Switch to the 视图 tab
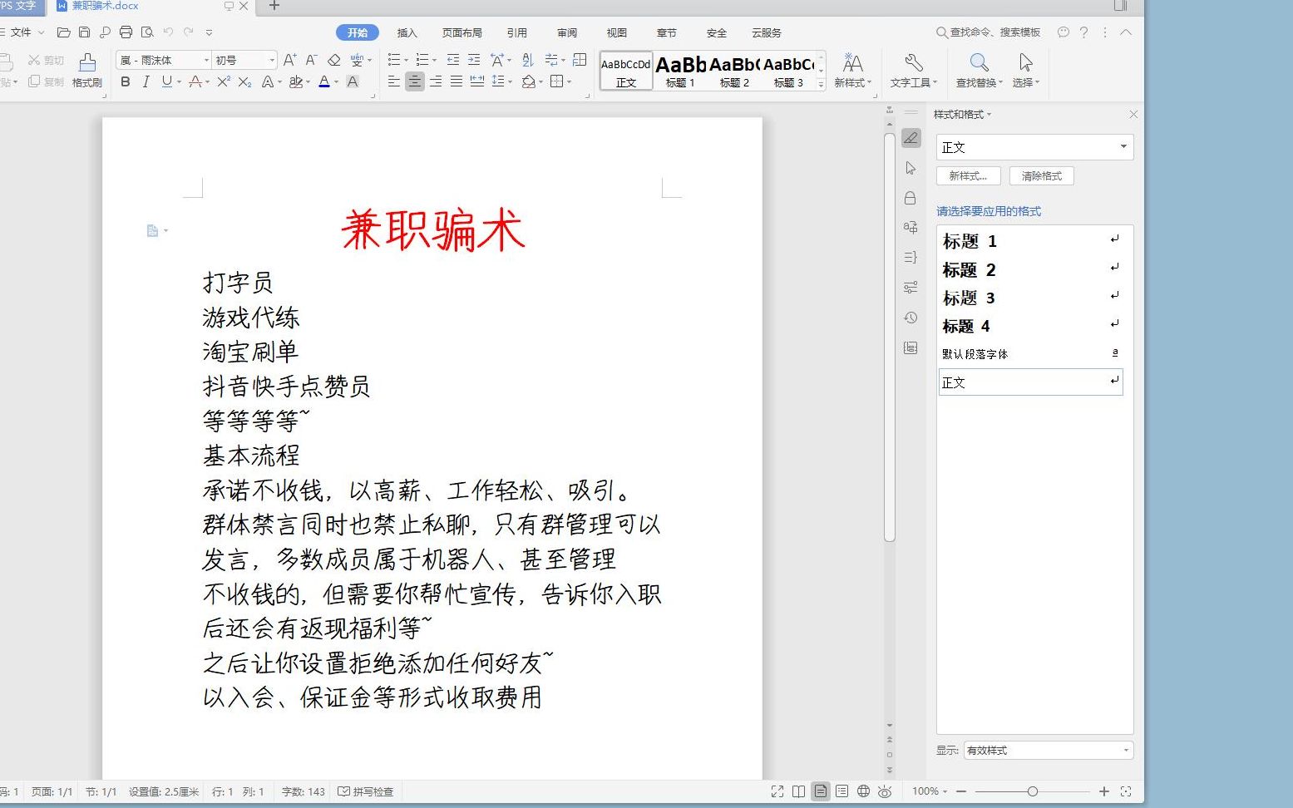Viewport: 1293px width, 808px height. (x=617, y=32)
